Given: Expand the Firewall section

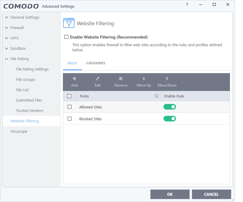Looking at the screenshot, I should 7,28.
